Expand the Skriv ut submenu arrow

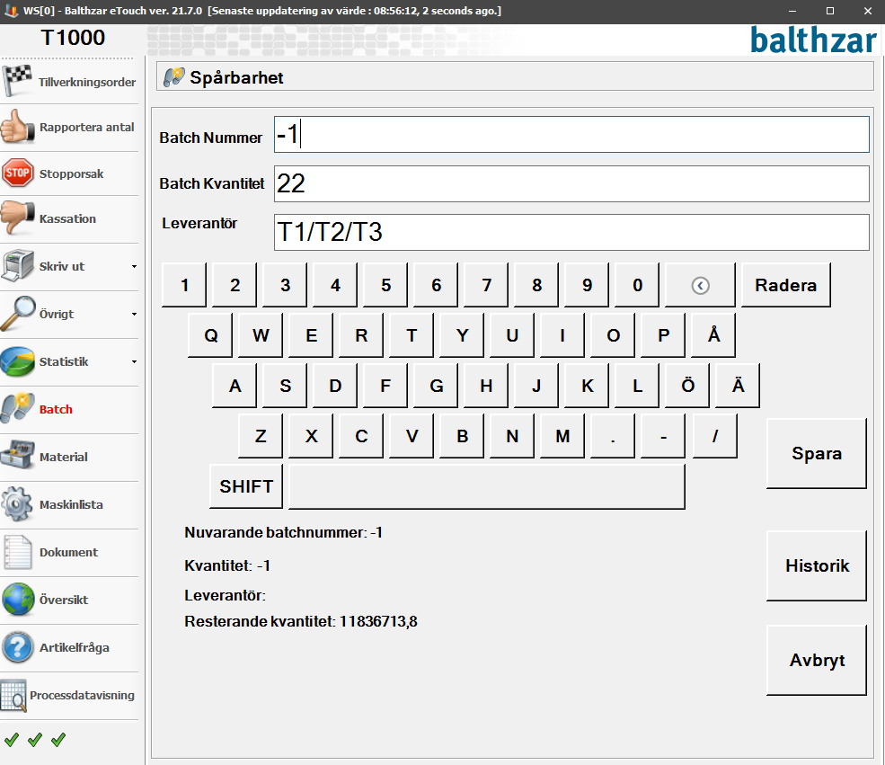(x=134, y=266)
